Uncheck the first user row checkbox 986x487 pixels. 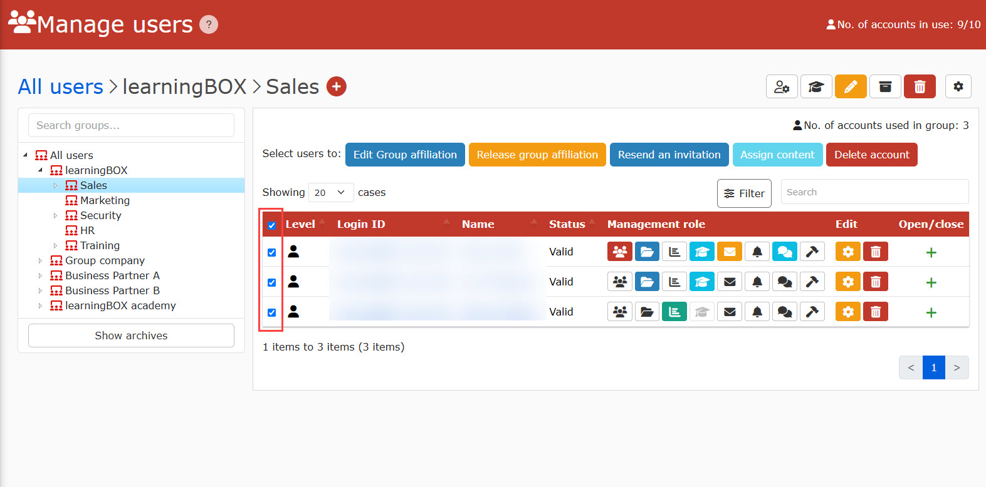point(272,252)
